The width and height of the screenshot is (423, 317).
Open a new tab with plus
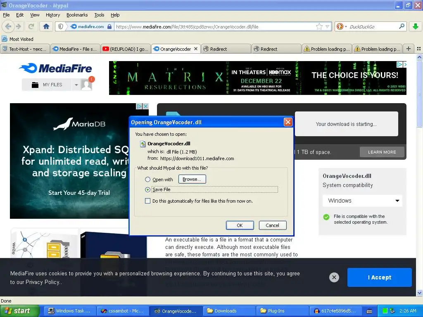coord(409,49)
